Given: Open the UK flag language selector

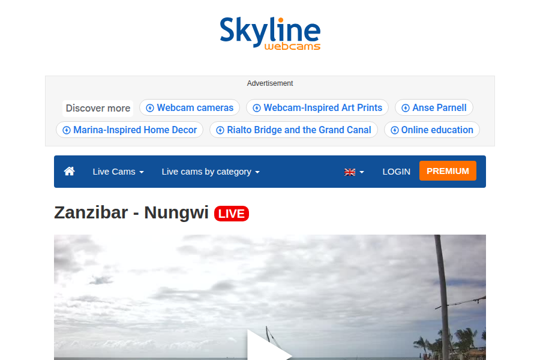Looking at the screenshot, I should point(354,172).
